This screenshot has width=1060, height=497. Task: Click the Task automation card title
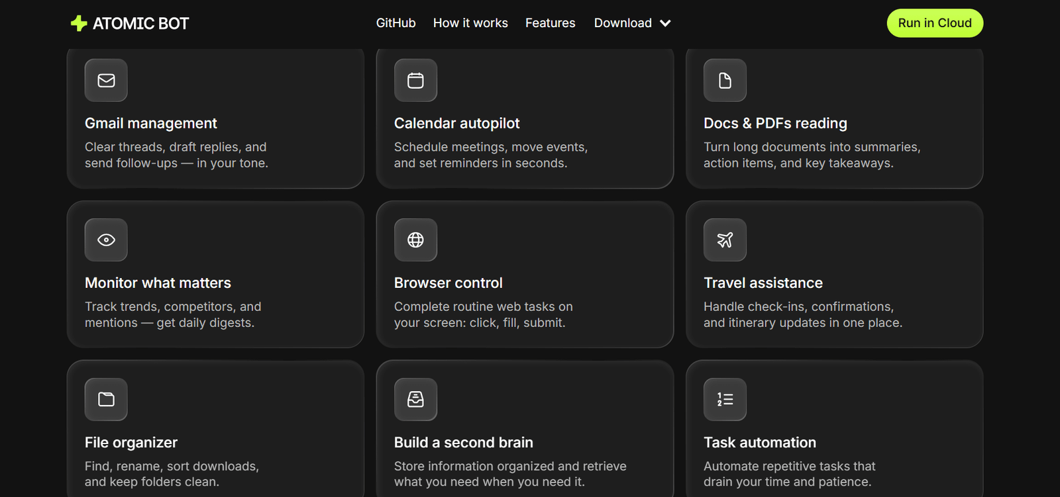pyautogui.click(x=759, y=442)
